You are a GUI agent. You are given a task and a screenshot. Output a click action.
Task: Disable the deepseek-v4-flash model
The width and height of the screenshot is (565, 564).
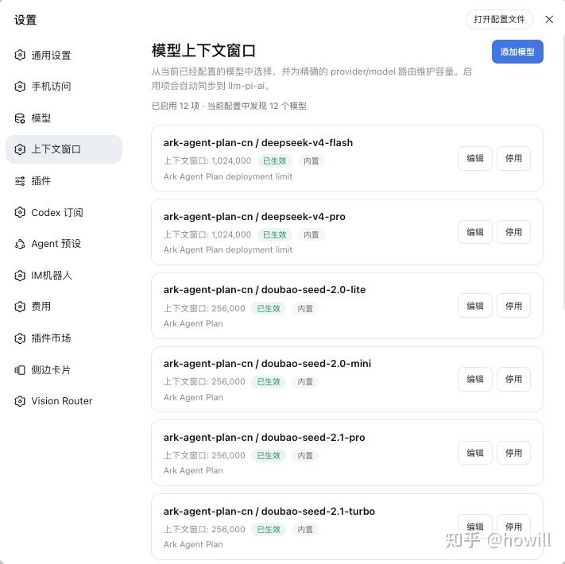tap(513, 158)
